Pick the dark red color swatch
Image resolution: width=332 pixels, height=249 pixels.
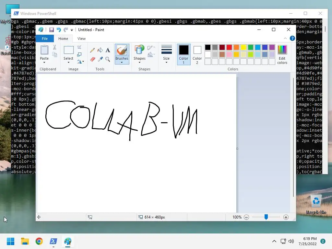(222, 47)
